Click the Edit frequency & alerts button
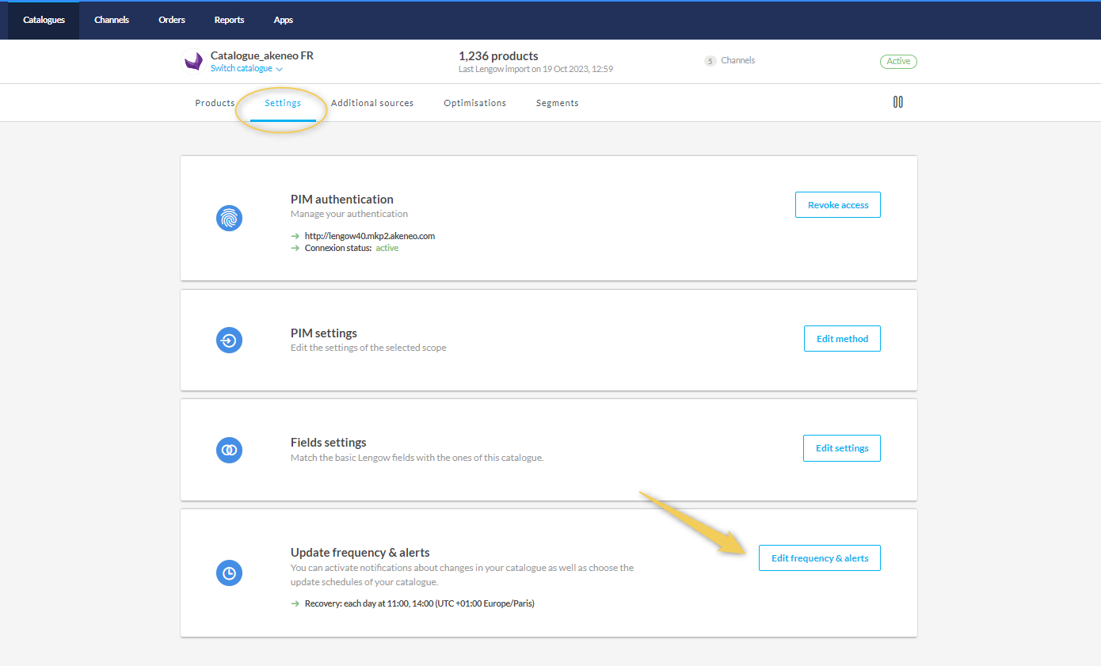1101x666 pixels. pos(819,558)
